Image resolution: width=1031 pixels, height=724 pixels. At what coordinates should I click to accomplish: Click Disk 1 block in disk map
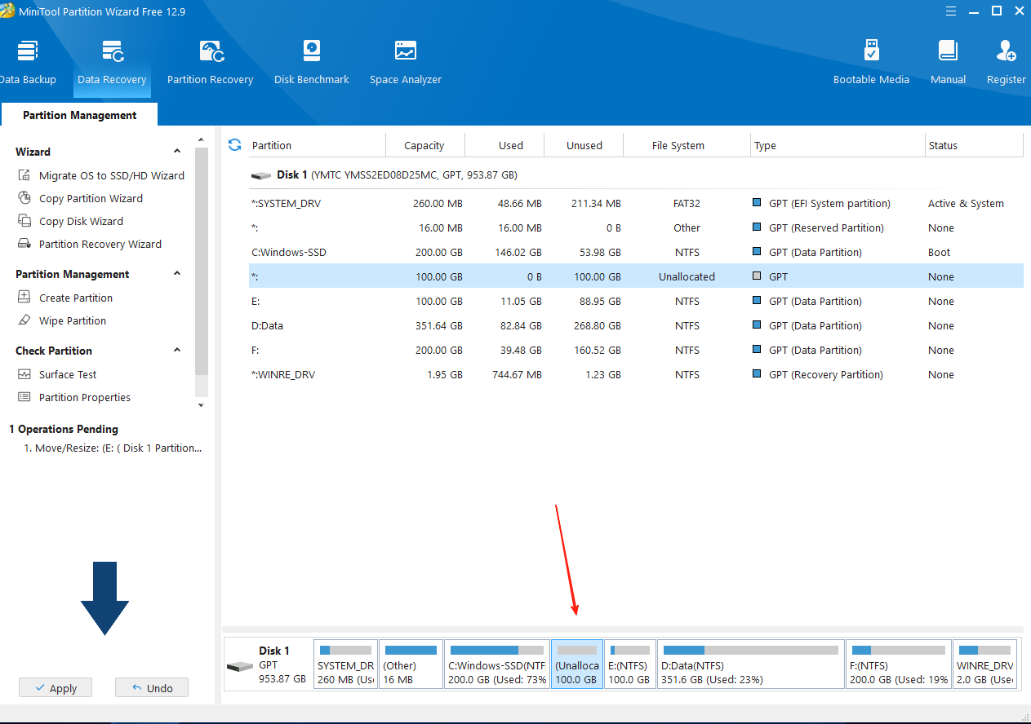[x=268, y=664]
